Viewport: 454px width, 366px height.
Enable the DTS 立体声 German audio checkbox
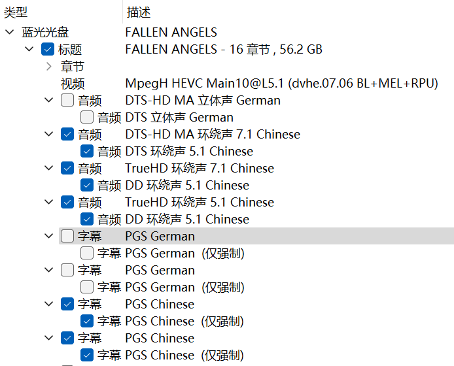(x=87, y=117)
